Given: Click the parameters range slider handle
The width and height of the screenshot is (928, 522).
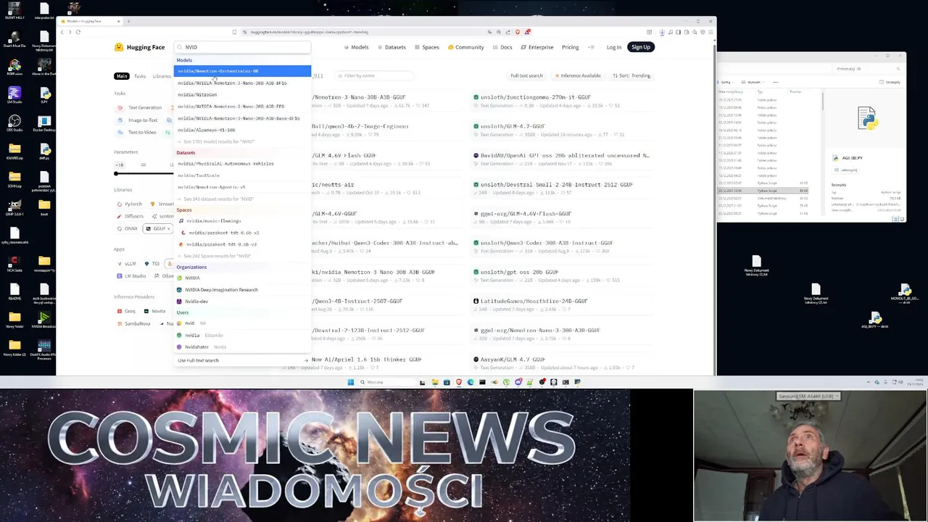Looking at the screenshot, I should coord(116,173).
